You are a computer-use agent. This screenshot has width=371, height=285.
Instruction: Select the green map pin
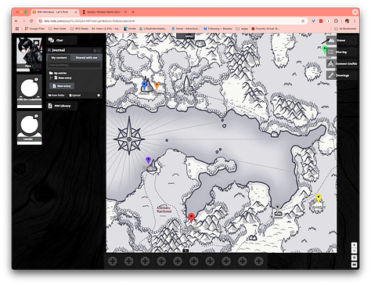click(x=325, y=49)
